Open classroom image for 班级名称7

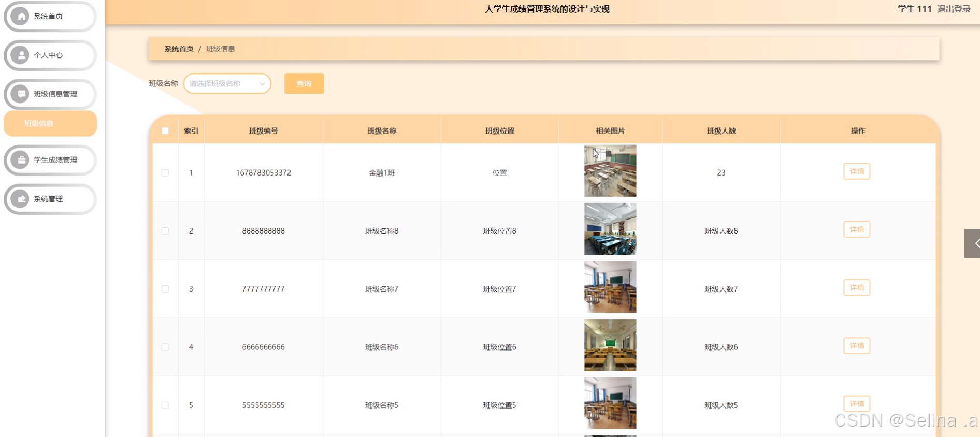610,287
